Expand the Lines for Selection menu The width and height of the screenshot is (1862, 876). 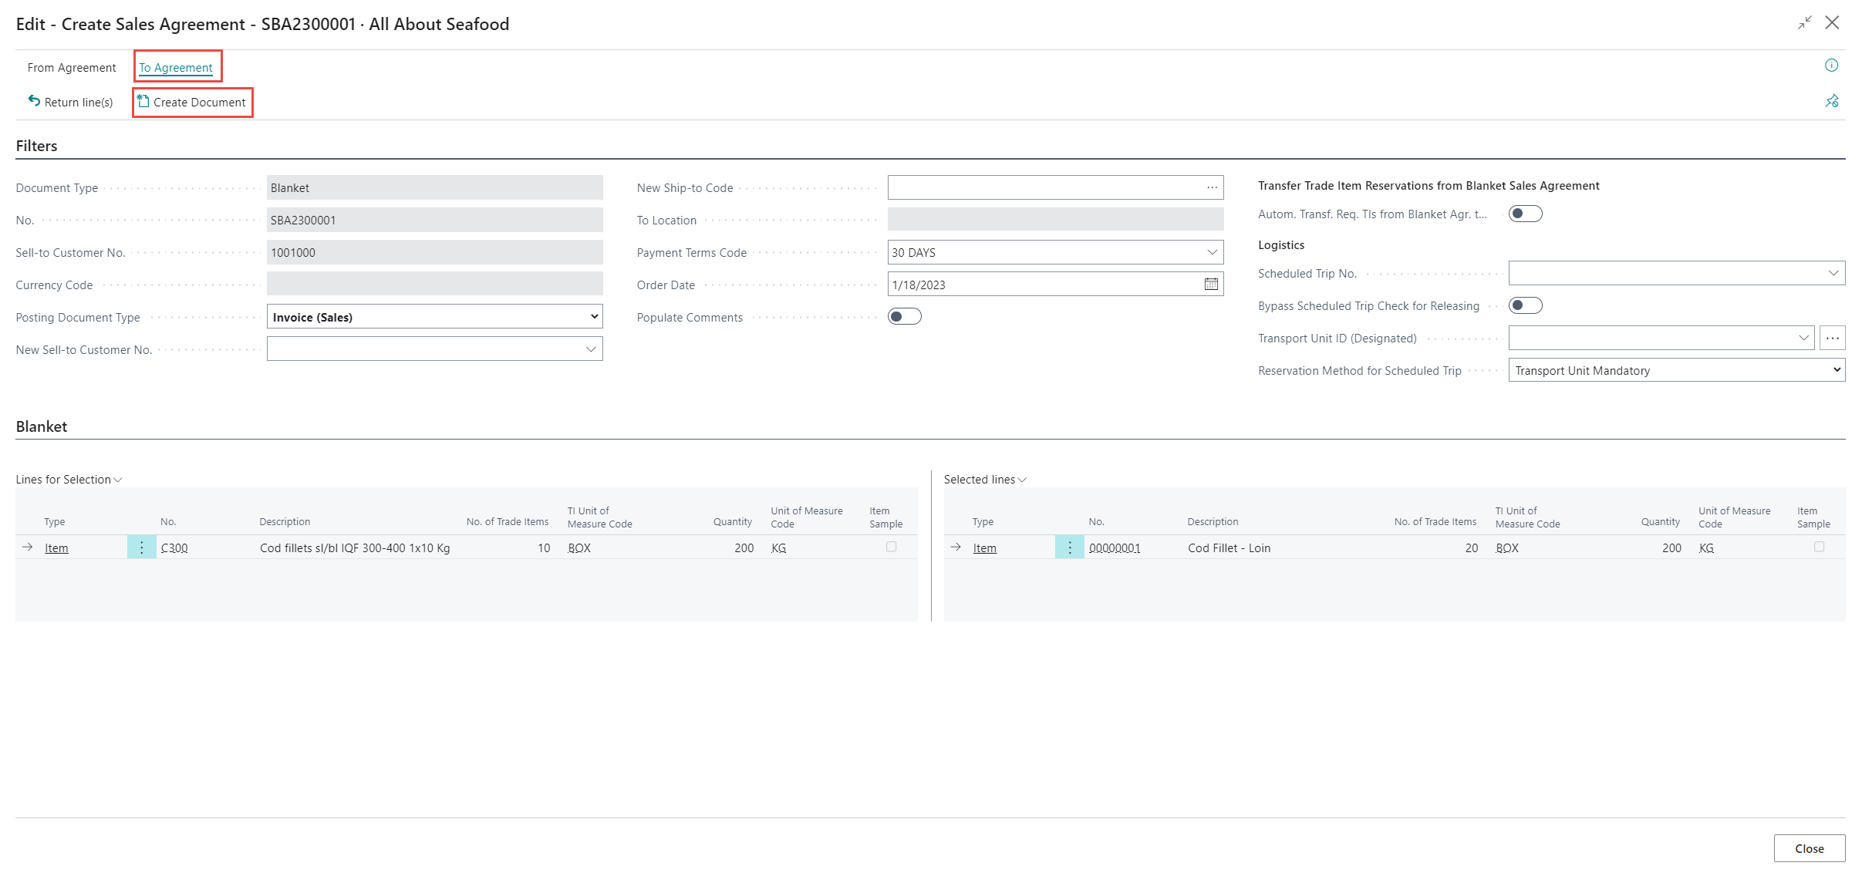point(69,480)
